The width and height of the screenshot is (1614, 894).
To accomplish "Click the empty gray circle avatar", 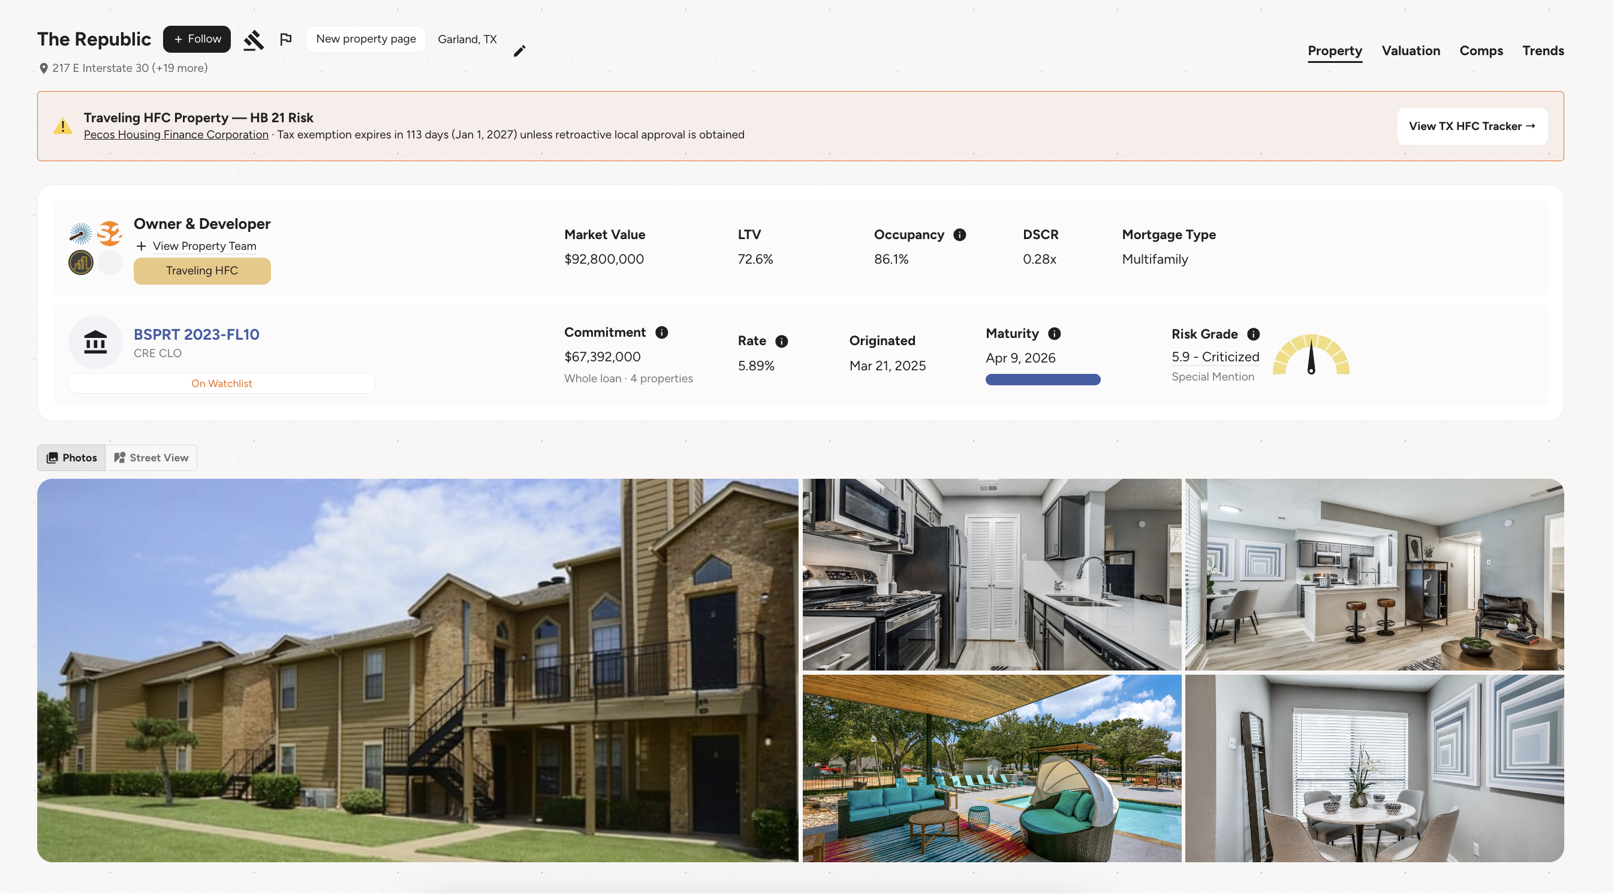I will pos(110,262).
